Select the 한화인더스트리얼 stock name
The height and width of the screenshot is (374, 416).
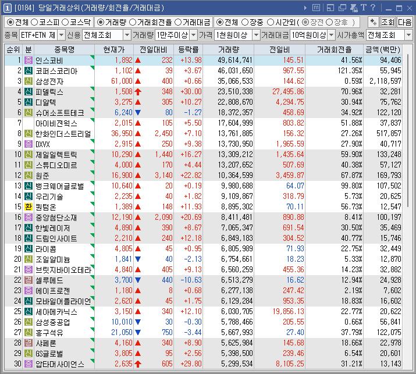click(x=63, y=133)
